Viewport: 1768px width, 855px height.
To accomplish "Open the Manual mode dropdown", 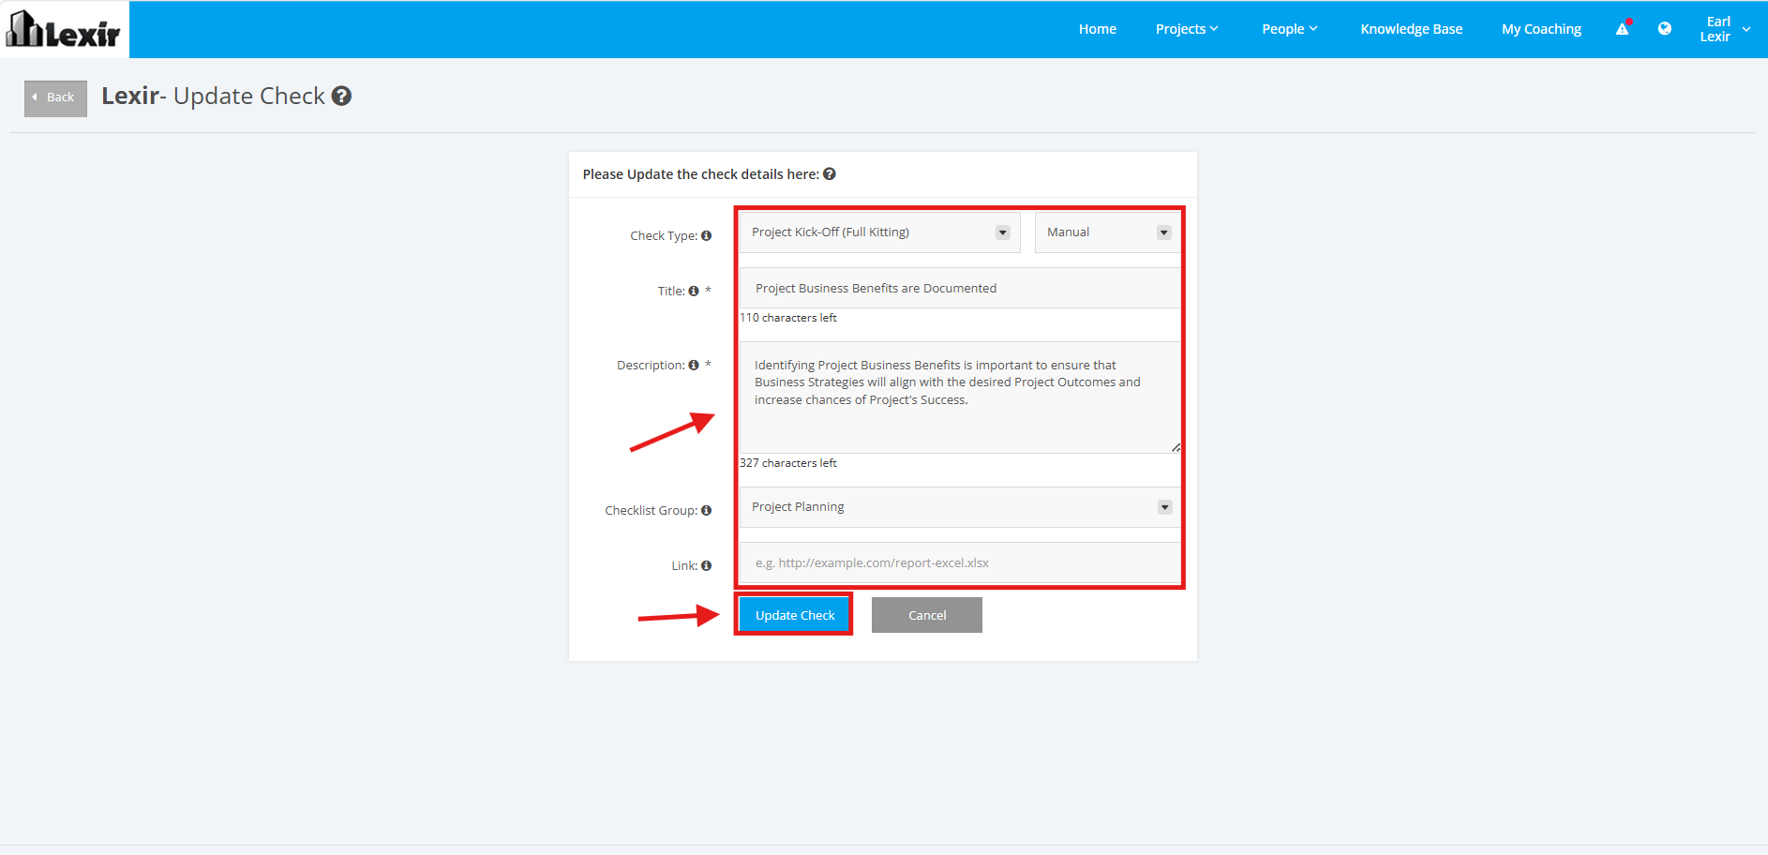I will [x=1108, y=232].
